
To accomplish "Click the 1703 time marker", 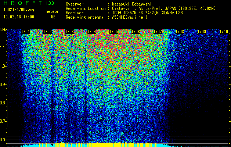I will pos(69,32).
